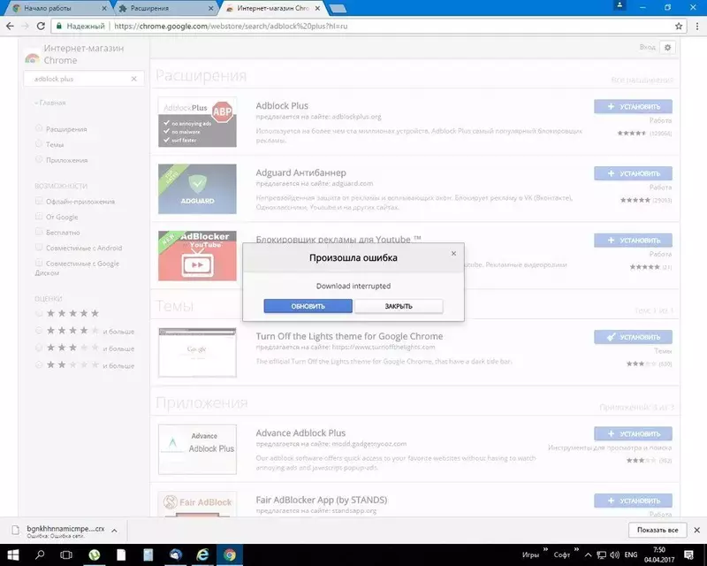
Task: Install Adguard Антибаннер extension
Action: [x=633, y=173]
